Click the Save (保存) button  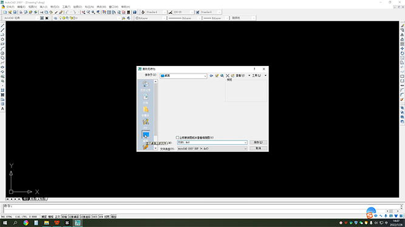[258, 142]
